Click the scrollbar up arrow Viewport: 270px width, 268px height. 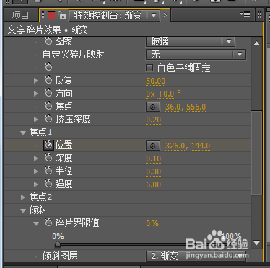point(256,43)
